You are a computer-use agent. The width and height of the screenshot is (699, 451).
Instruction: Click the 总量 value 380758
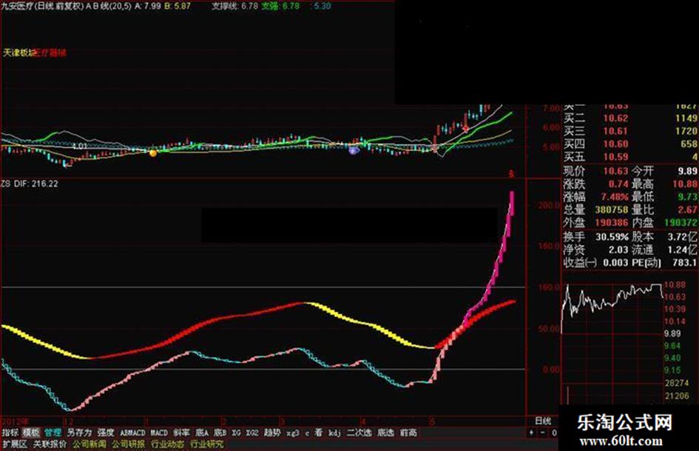612,210
